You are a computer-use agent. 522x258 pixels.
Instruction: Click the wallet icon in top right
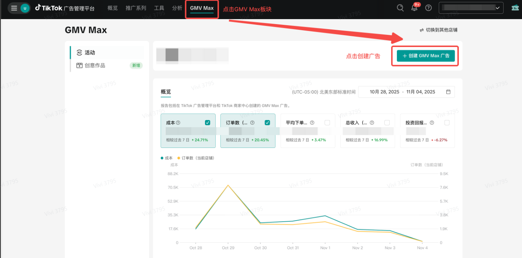tap(514, 7)
